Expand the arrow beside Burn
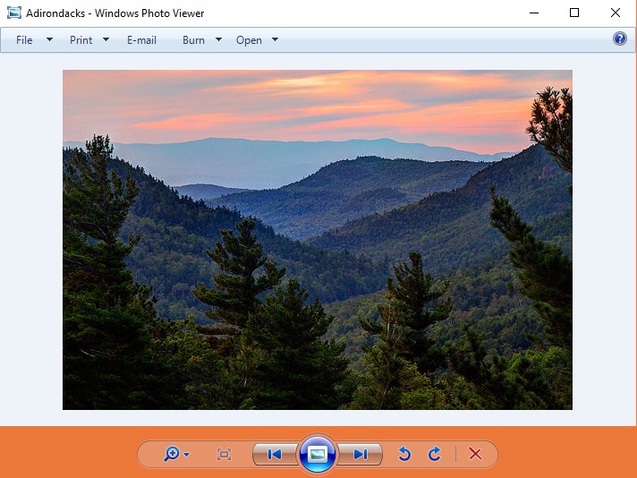Viewport: 637px width, 478px height. (x=218, y=40)
